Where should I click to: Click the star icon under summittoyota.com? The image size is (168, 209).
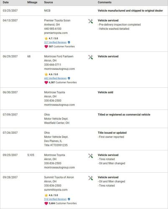pos(46,195)
